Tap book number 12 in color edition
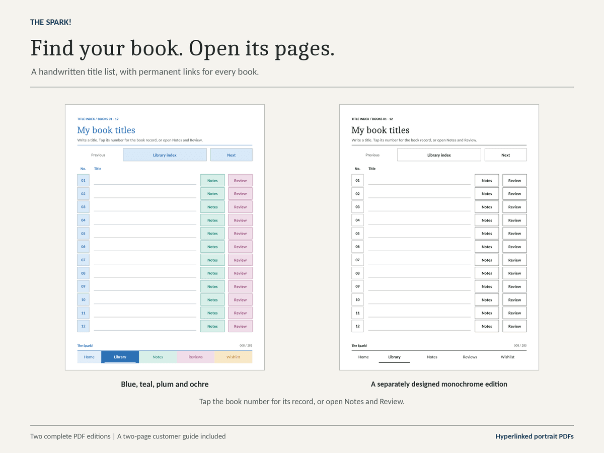This screenshot has height=453, width=604. (x=83, y=326)
